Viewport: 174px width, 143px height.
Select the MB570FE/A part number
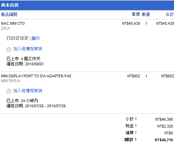(11, 81)
